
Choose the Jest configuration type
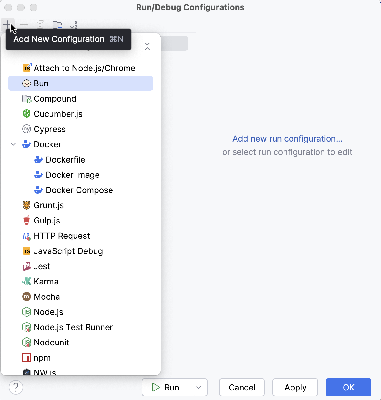click(42, 266)
